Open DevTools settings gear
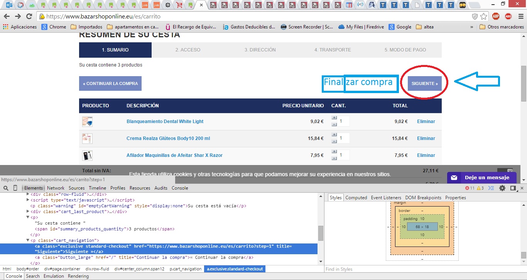Screen dimensions: 527x280 click(x=502, y=188)
